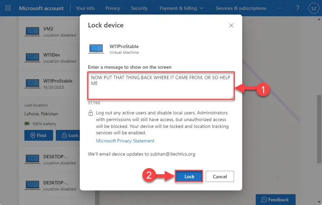This screenshot has height=205, width=322.
Task: Open the Privacy tab
Action: (x=113, y=8)
